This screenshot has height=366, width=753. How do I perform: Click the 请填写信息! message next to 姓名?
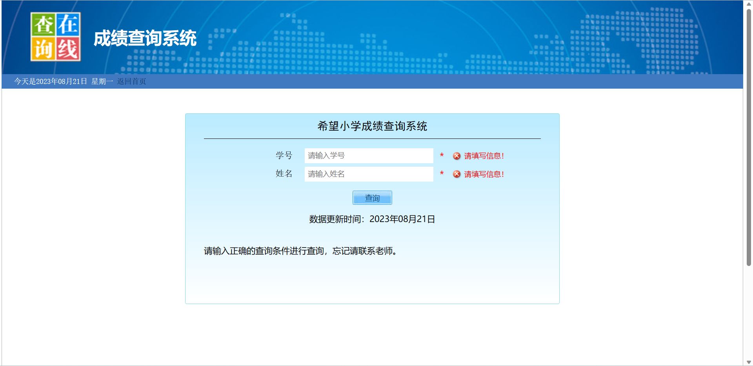484,174
